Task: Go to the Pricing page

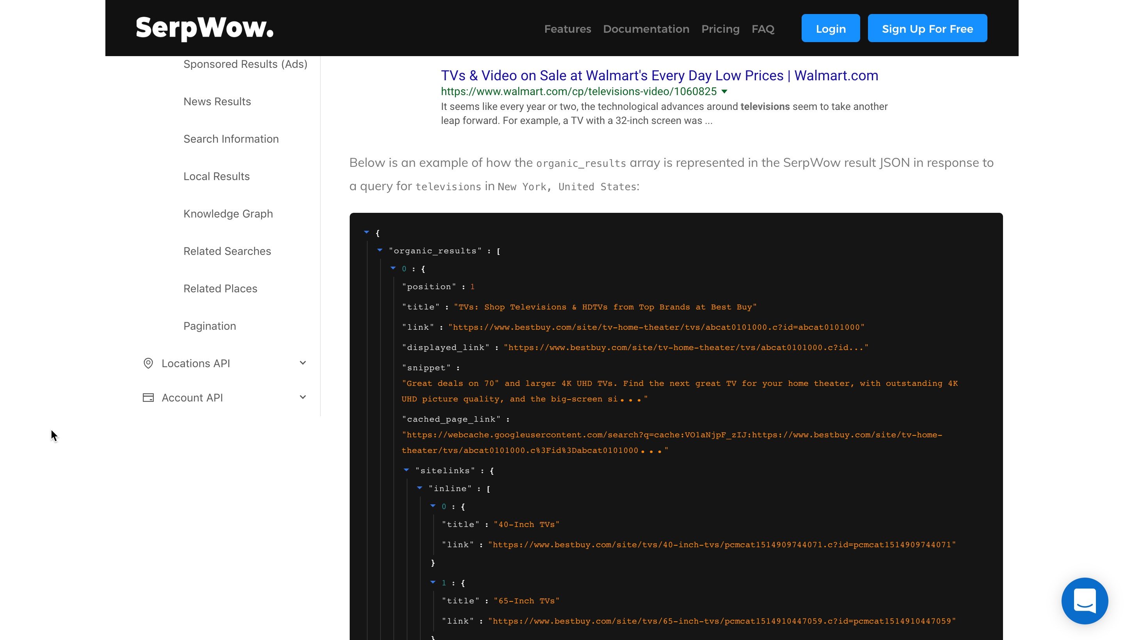Action: [720, 28]
